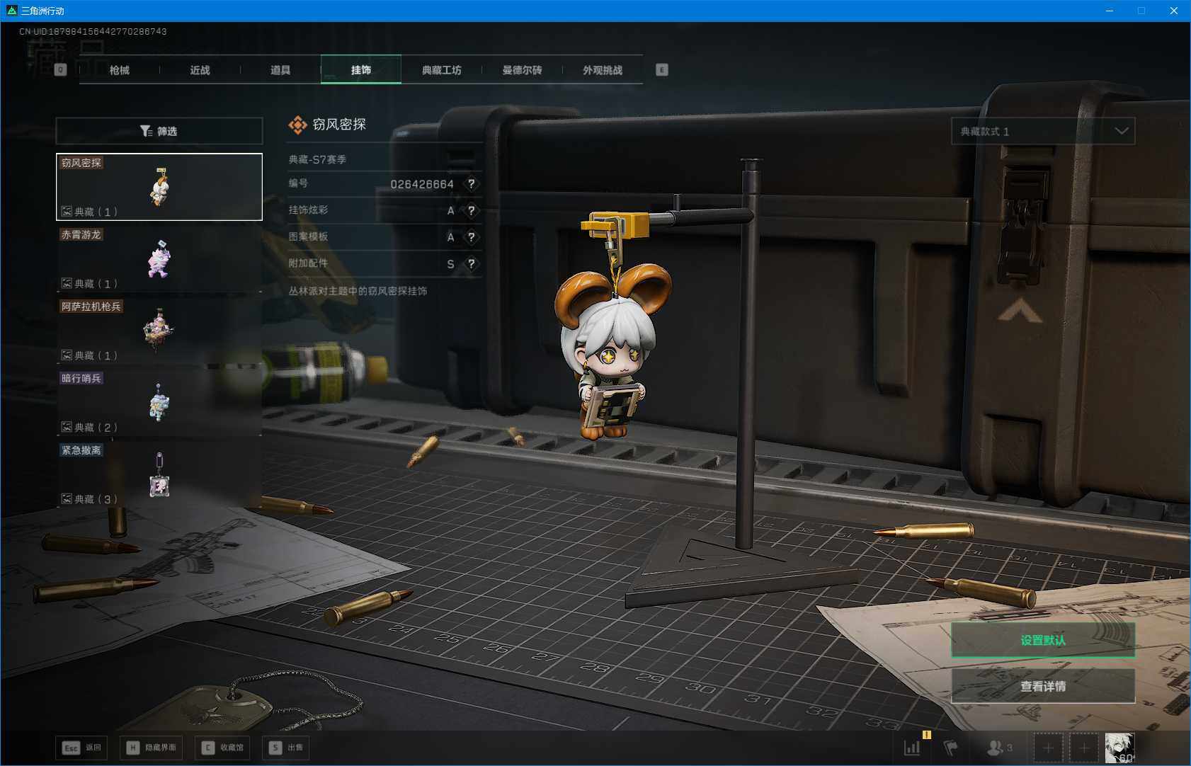
Task: Click the help icon for 附加配件
Action: tap(471, 263)
